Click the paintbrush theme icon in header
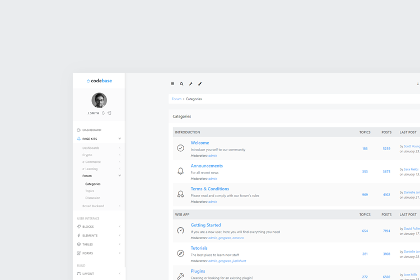 tap(200, 84)
